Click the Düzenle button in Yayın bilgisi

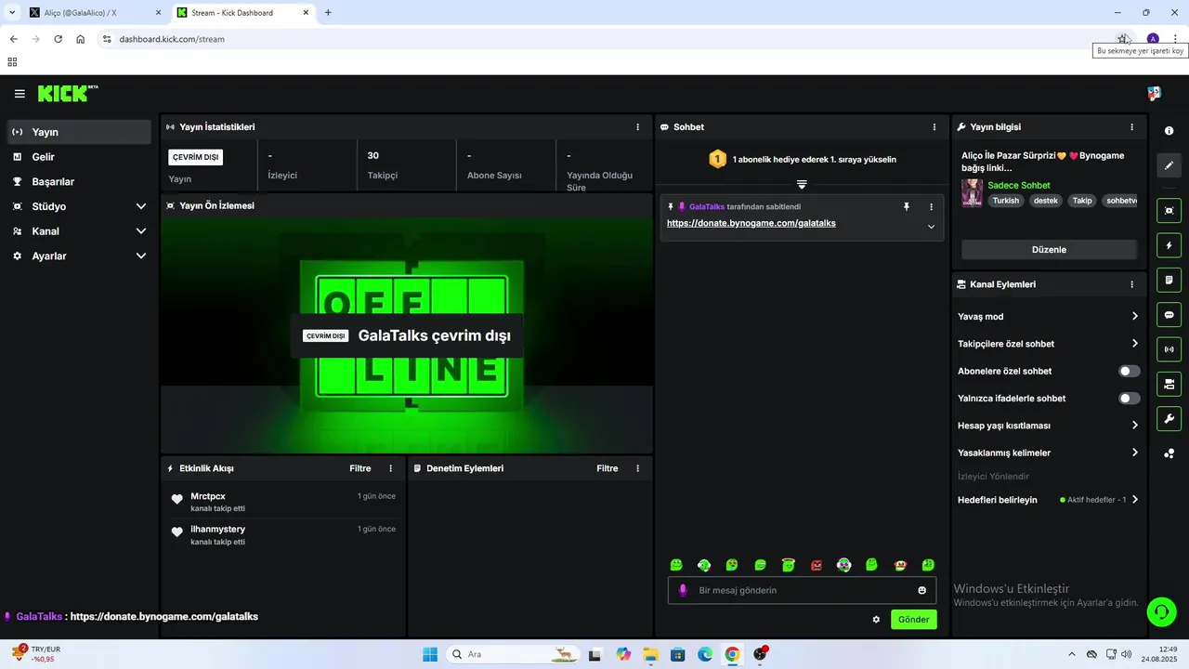(x=1049, y=250)
